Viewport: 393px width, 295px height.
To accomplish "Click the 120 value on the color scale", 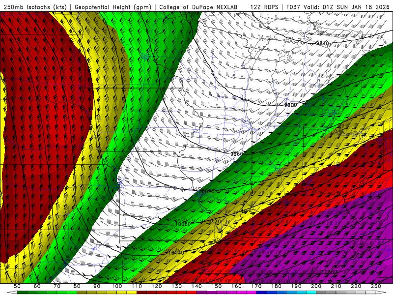I will 157,286.
